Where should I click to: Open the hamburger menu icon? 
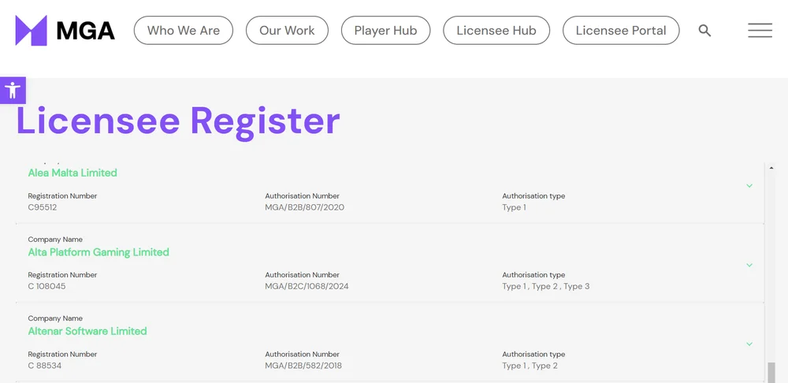pyautogui.click(x=760, y=31)
